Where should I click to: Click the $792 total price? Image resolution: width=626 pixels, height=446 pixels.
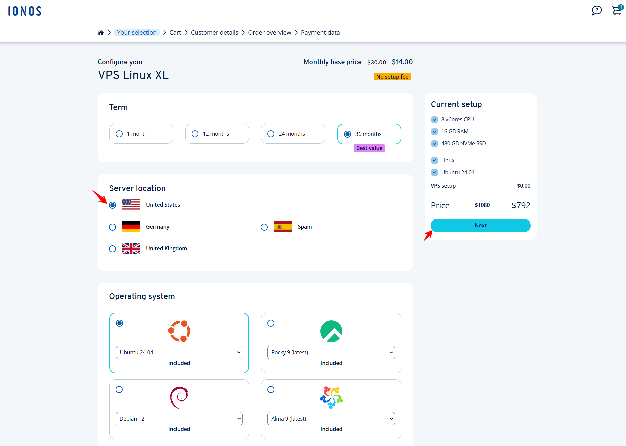[521, 205]
